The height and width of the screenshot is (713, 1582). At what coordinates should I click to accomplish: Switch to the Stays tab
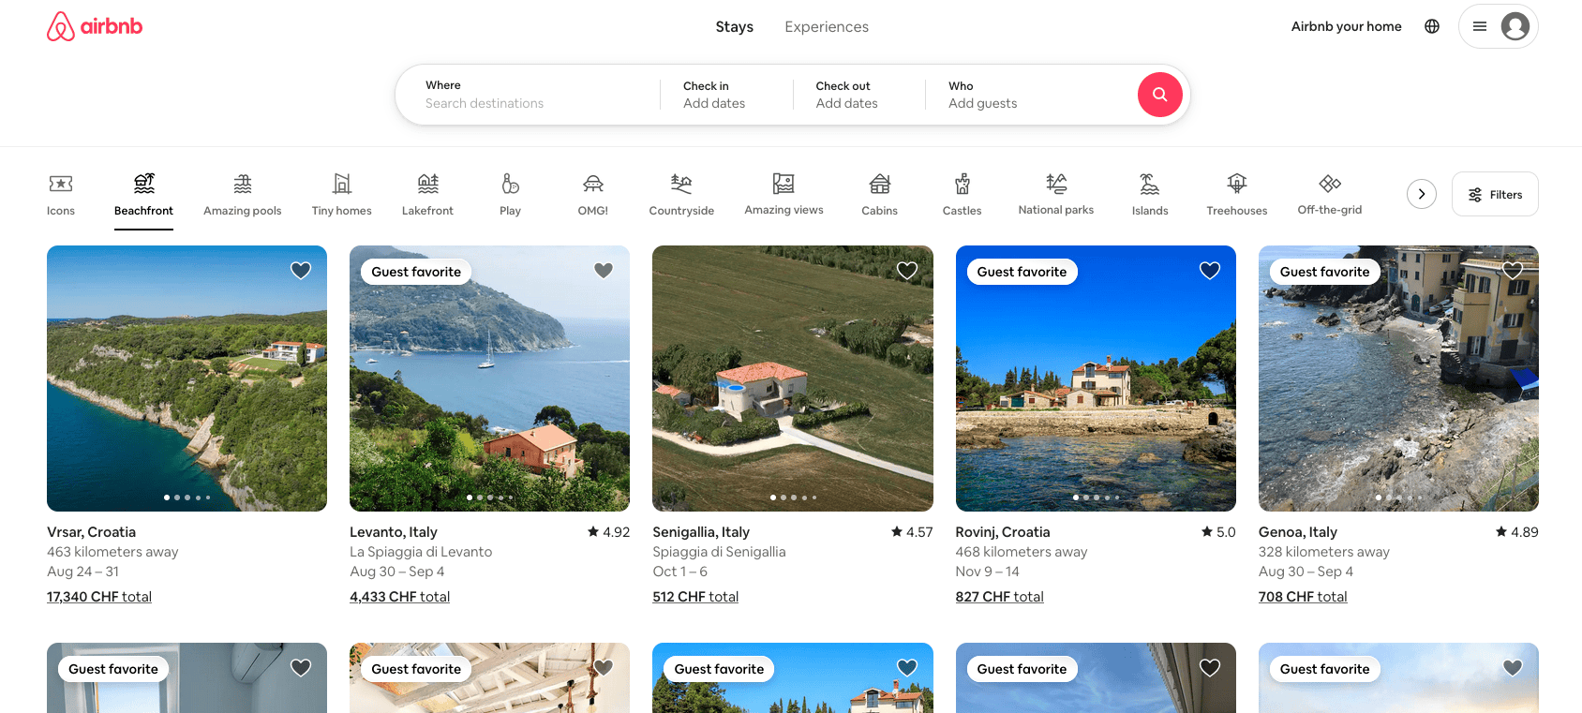[735, 26]
